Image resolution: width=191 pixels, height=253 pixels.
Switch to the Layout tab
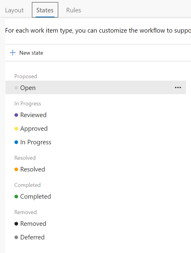(x=14, y=10)
